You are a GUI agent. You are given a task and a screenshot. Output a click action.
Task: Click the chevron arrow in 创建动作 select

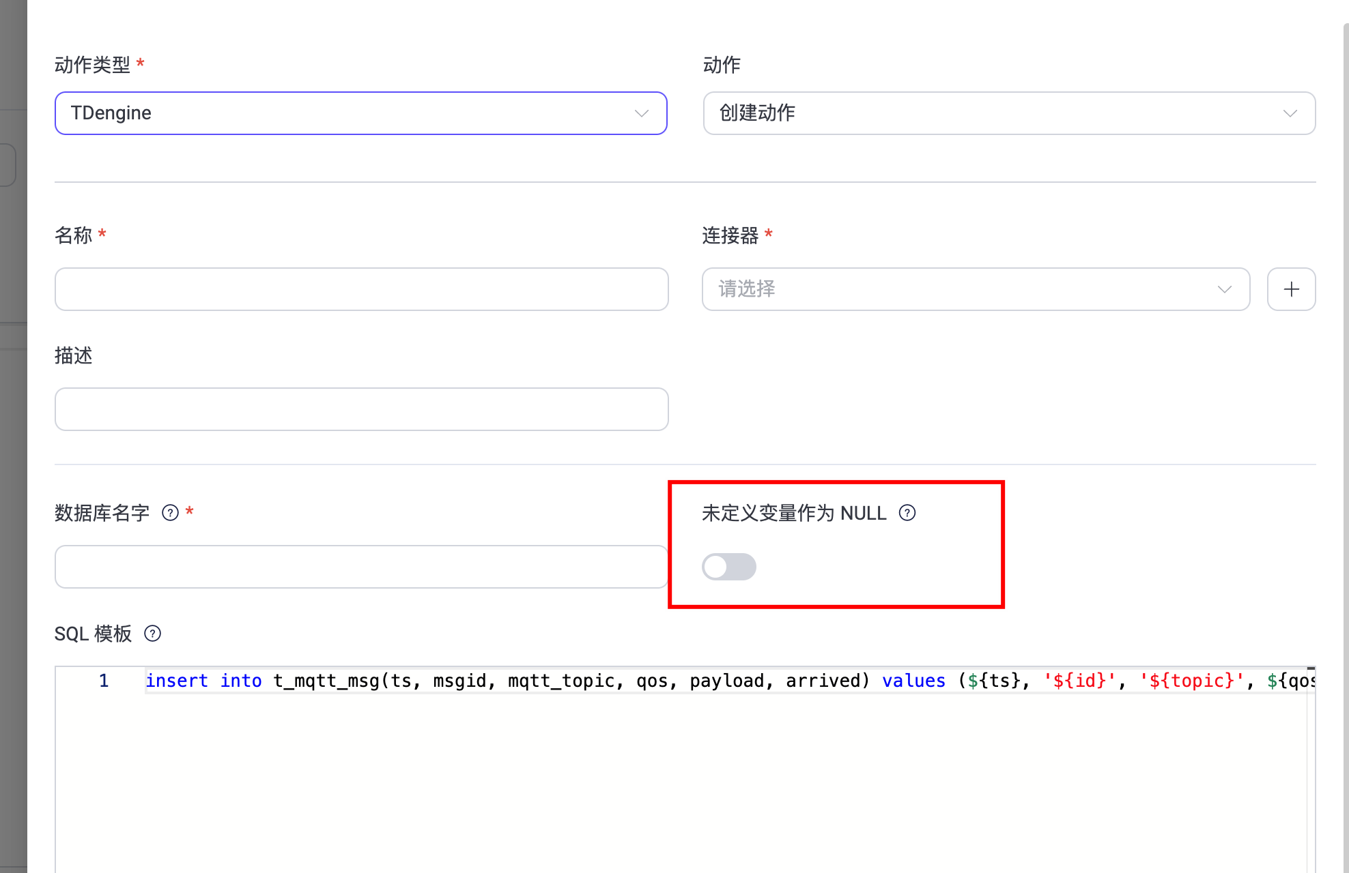pyautogui.click(x=1290, y=113)
